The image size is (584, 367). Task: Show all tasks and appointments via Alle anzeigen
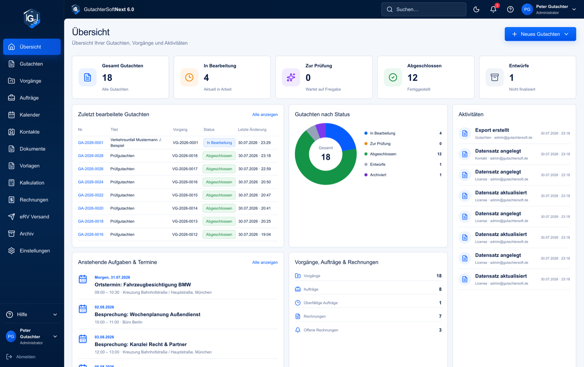265,263
